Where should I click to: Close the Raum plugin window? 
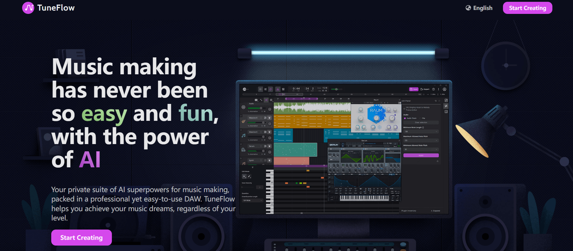click(x=400, y=100)
